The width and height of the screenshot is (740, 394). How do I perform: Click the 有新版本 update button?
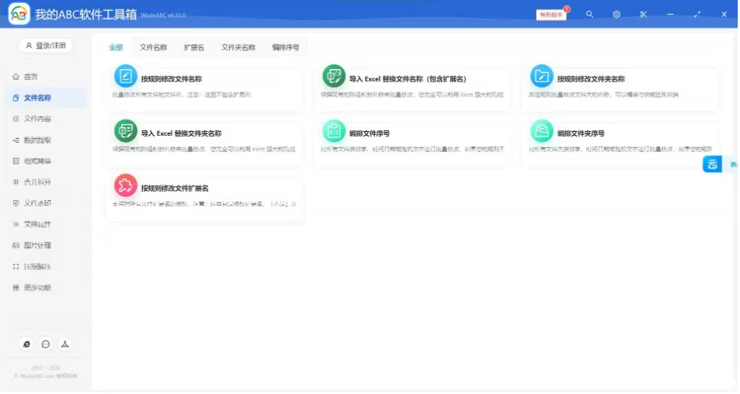point(551,14)
